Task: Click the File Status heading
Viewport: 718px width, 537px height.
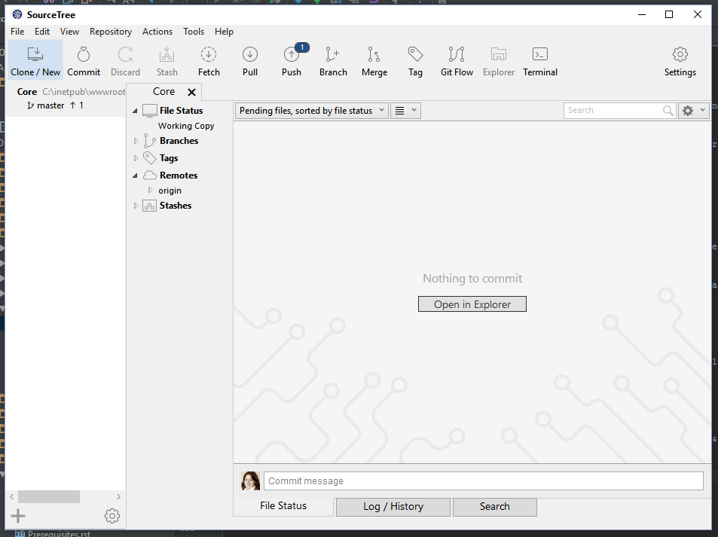Action: 181,110
